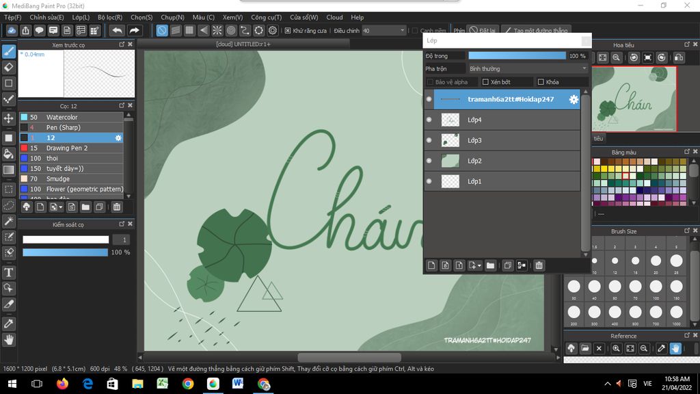Select the Lasso selection tool
The width and height of the screenshot is (700, 394).
pyautogui.click(x=8, y=205)
